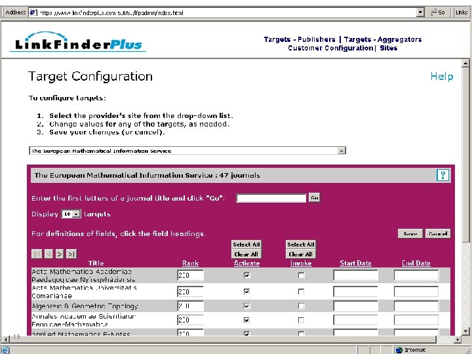The width and height of the screenshot is (472, 354).
Task: Click the scroll down arrow
Action: tap(465, 331)
